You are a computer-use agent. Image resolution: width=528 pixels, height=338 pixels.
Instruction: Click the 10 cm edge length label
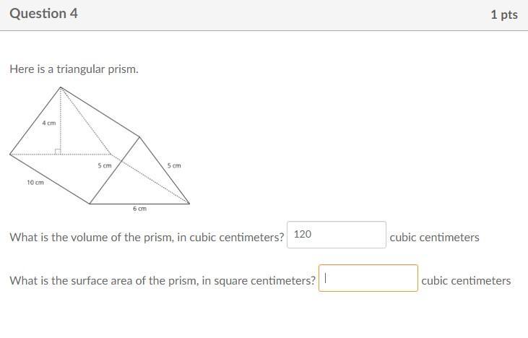click(x=35, y=183)
